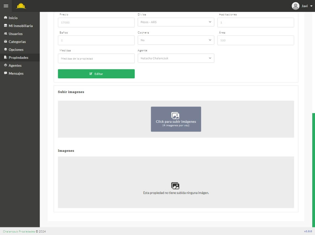Click the Javi user avatar icon
Screen dimensions: 315x235
(x=295, y=6)
